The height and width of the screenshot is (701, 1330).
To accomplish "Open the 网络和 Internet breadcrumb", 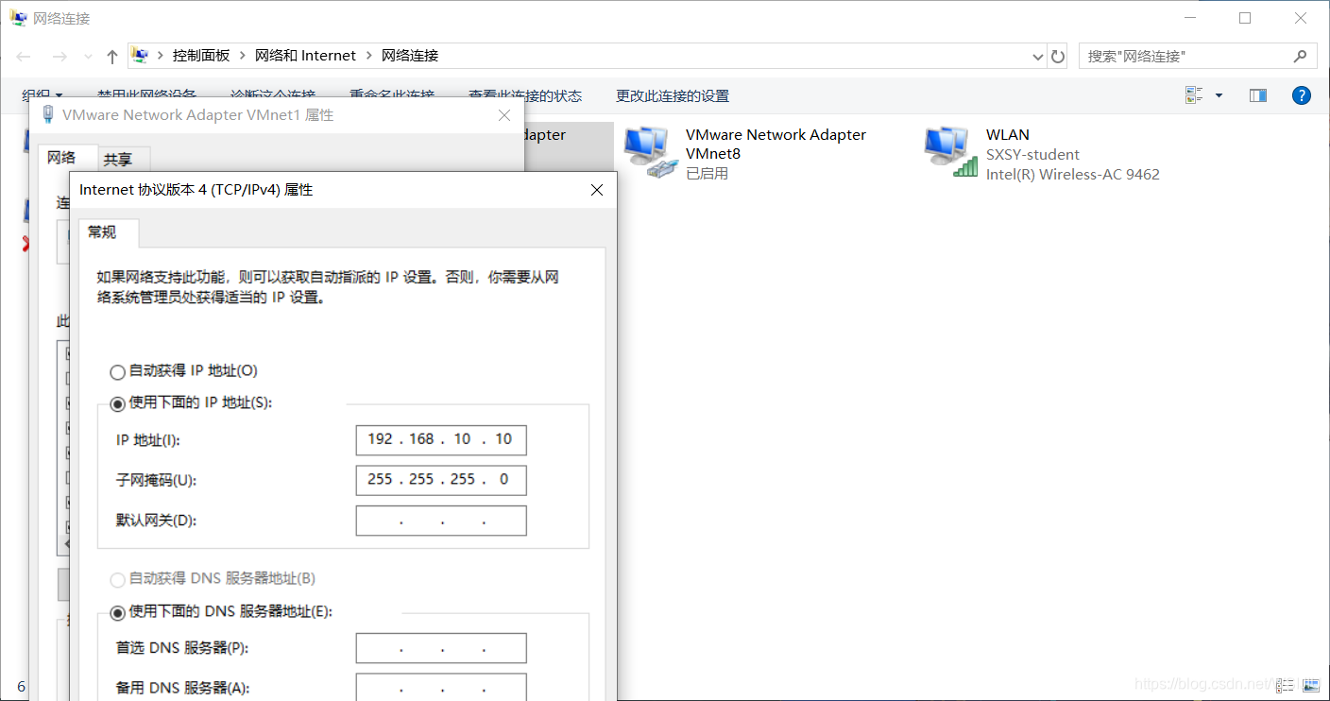I will tap(305, 56).
